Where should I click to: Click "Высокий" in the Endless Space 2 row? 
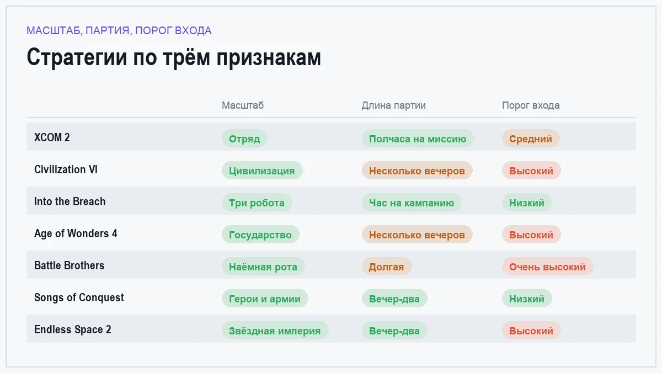(x=531, y=331)
